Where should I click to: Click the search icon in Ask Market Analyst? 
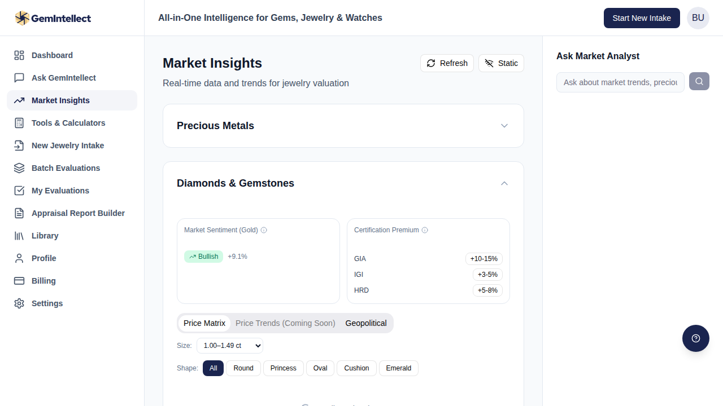[699, 82]
